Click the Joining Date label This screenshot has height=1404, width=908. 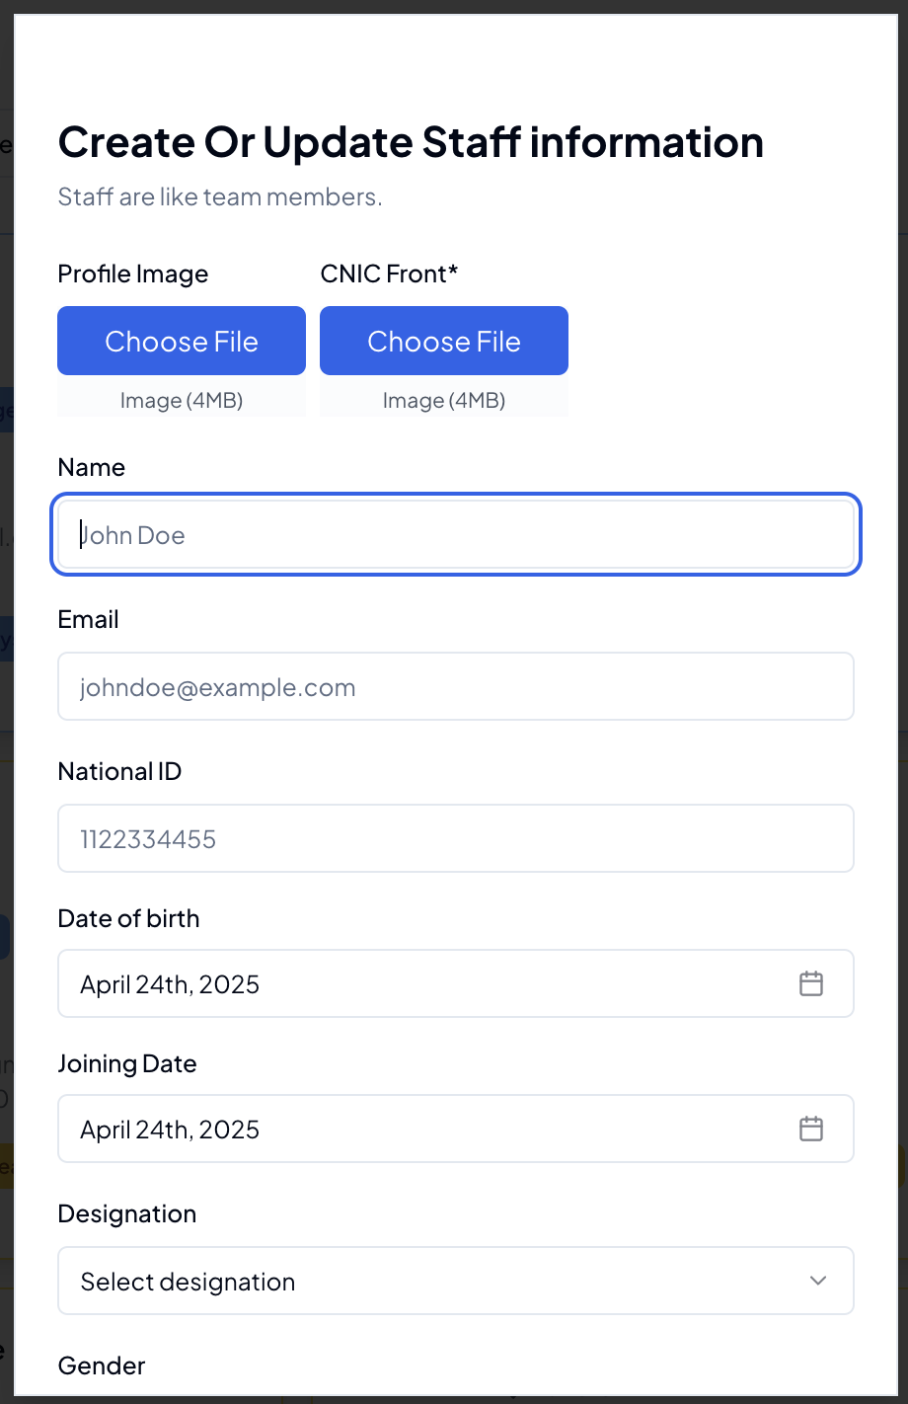click(x=127, y=1063)
